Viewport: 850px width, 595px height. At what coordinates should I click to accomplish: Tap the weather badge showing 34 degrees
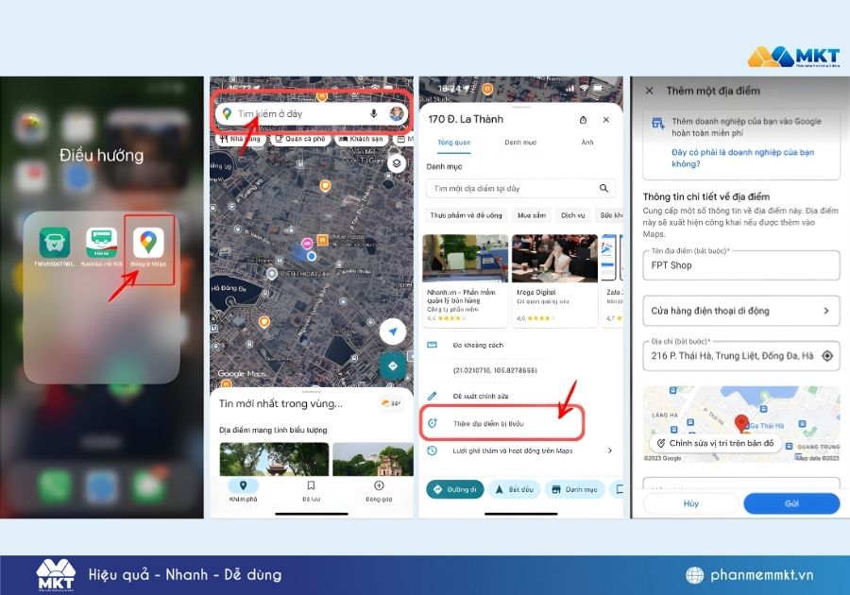point(390,402)
